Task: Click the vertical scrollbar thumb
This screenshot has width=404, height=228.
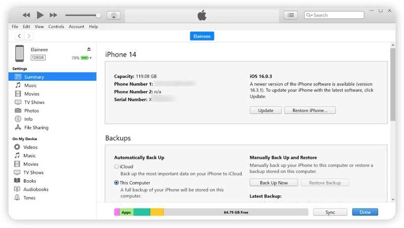Action: click(x=393, y=85)
